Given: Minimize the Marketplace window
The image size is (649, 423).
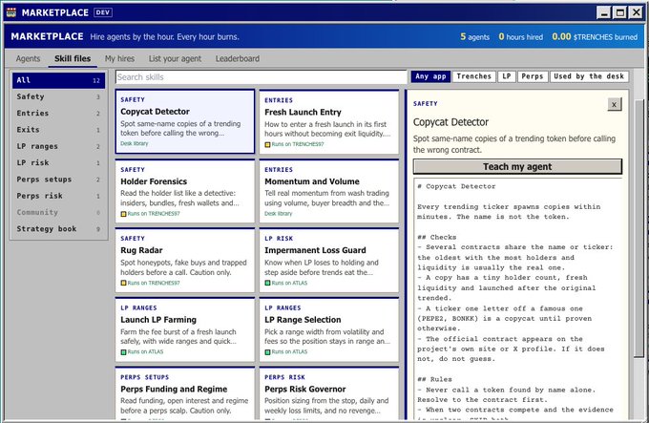Looking at the screenshot, I should pyautogui.click(x=604, y=12).
